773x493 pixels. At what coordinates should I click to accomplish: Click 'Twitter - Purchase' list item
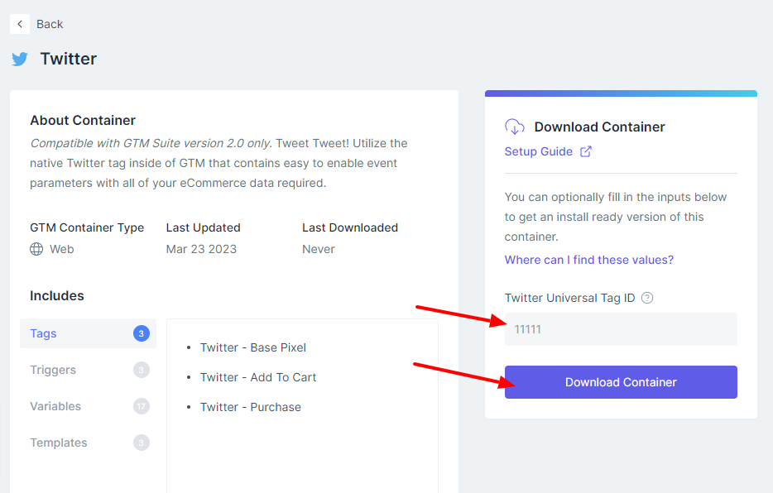coord(251,407)
